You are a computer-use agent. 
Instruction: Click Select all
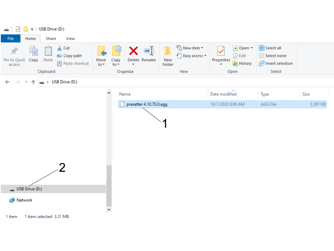click(270, 48)
